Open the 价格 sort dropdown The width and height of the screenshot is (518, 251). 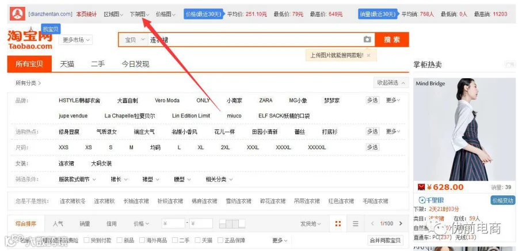142,223
